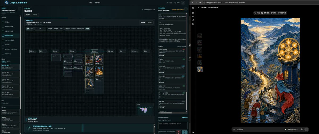Click the zoom in plus button on canvas toolbar
Screen dimensions: 319x134
pos(44,29)
